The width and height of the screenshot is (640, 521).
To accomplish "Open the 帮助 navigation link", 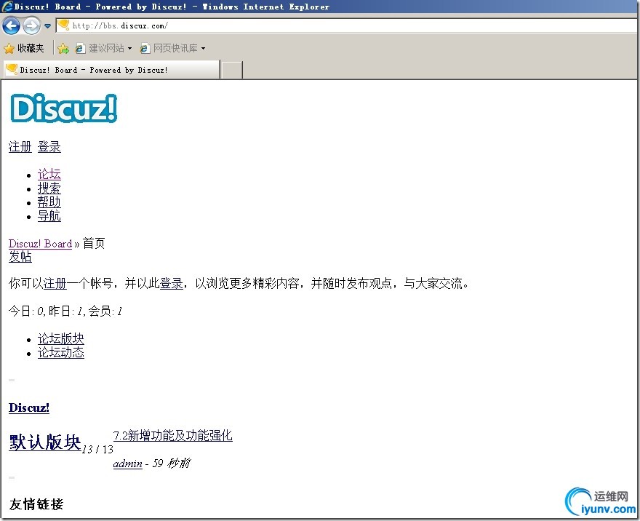I will (49, 202).
